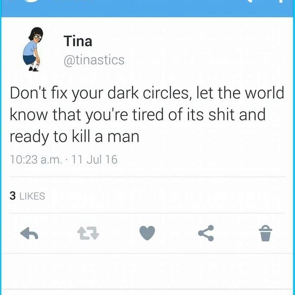Share the tweet via share icon
Image resolution: width=295 pixels, height=295 pixels.
tap(206, 233)
